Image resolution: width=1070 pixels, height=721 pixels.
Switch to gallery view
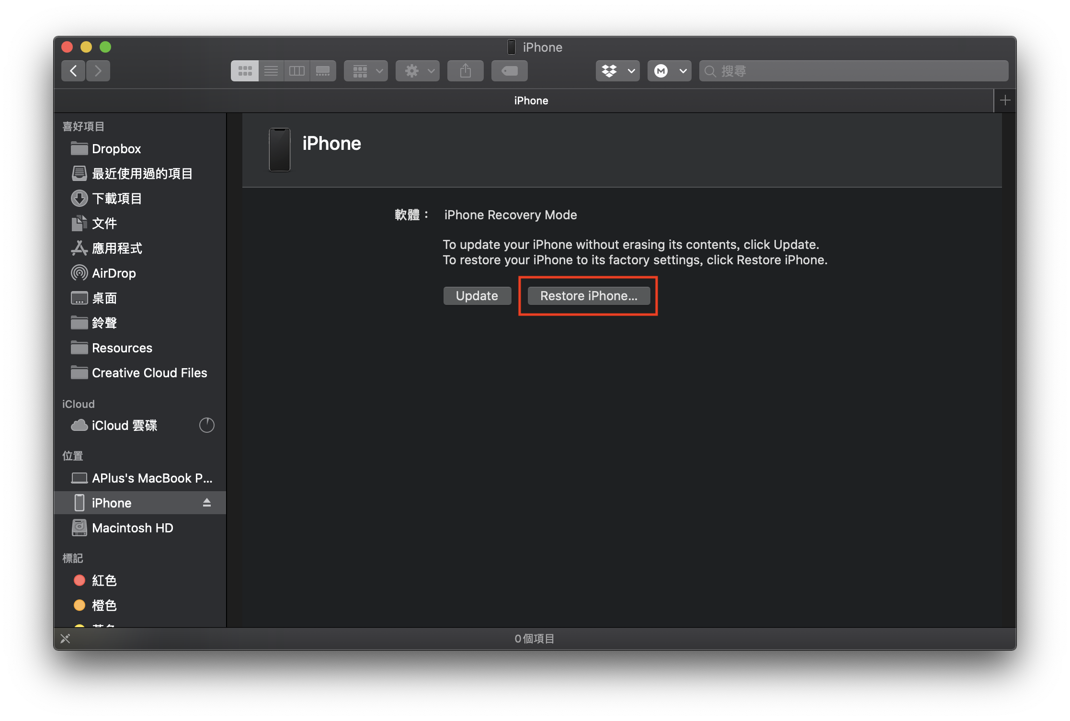point(323,71)
